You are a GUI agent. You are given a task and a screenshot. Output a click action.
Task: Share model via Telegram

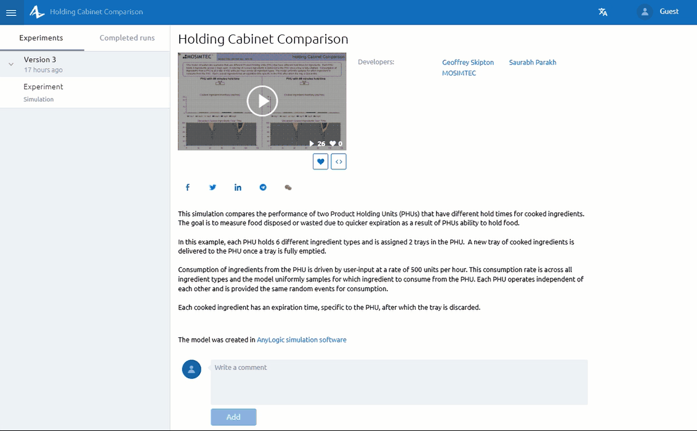click(263, 187)
